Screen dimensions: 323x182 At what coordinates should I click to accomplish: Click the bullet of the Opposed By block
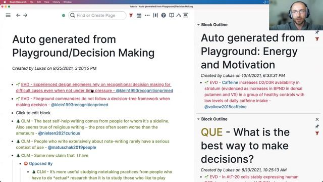pos(20,164)
